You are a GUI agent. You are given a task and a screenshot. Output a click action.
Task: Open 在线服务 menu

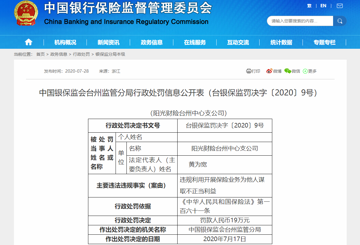click(x=195, y=42)
